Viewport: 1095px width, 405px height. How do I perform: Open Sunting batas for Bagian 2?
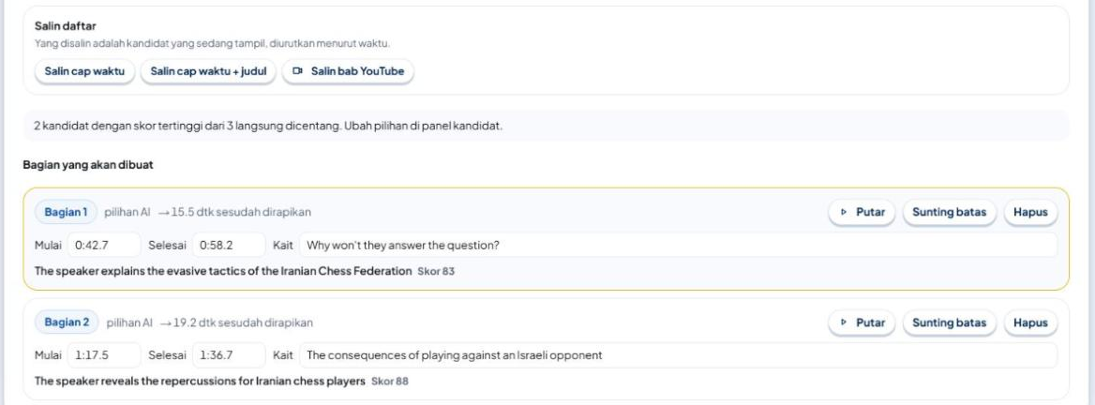click(949, 322)
